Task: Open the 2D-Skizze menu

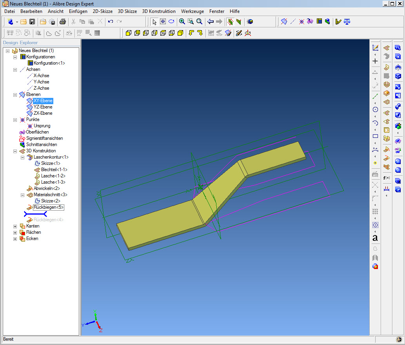Action: click(103, 11)
